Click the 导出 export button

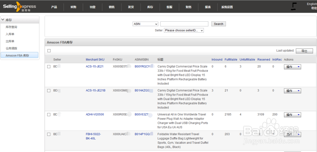pos(304,51)
